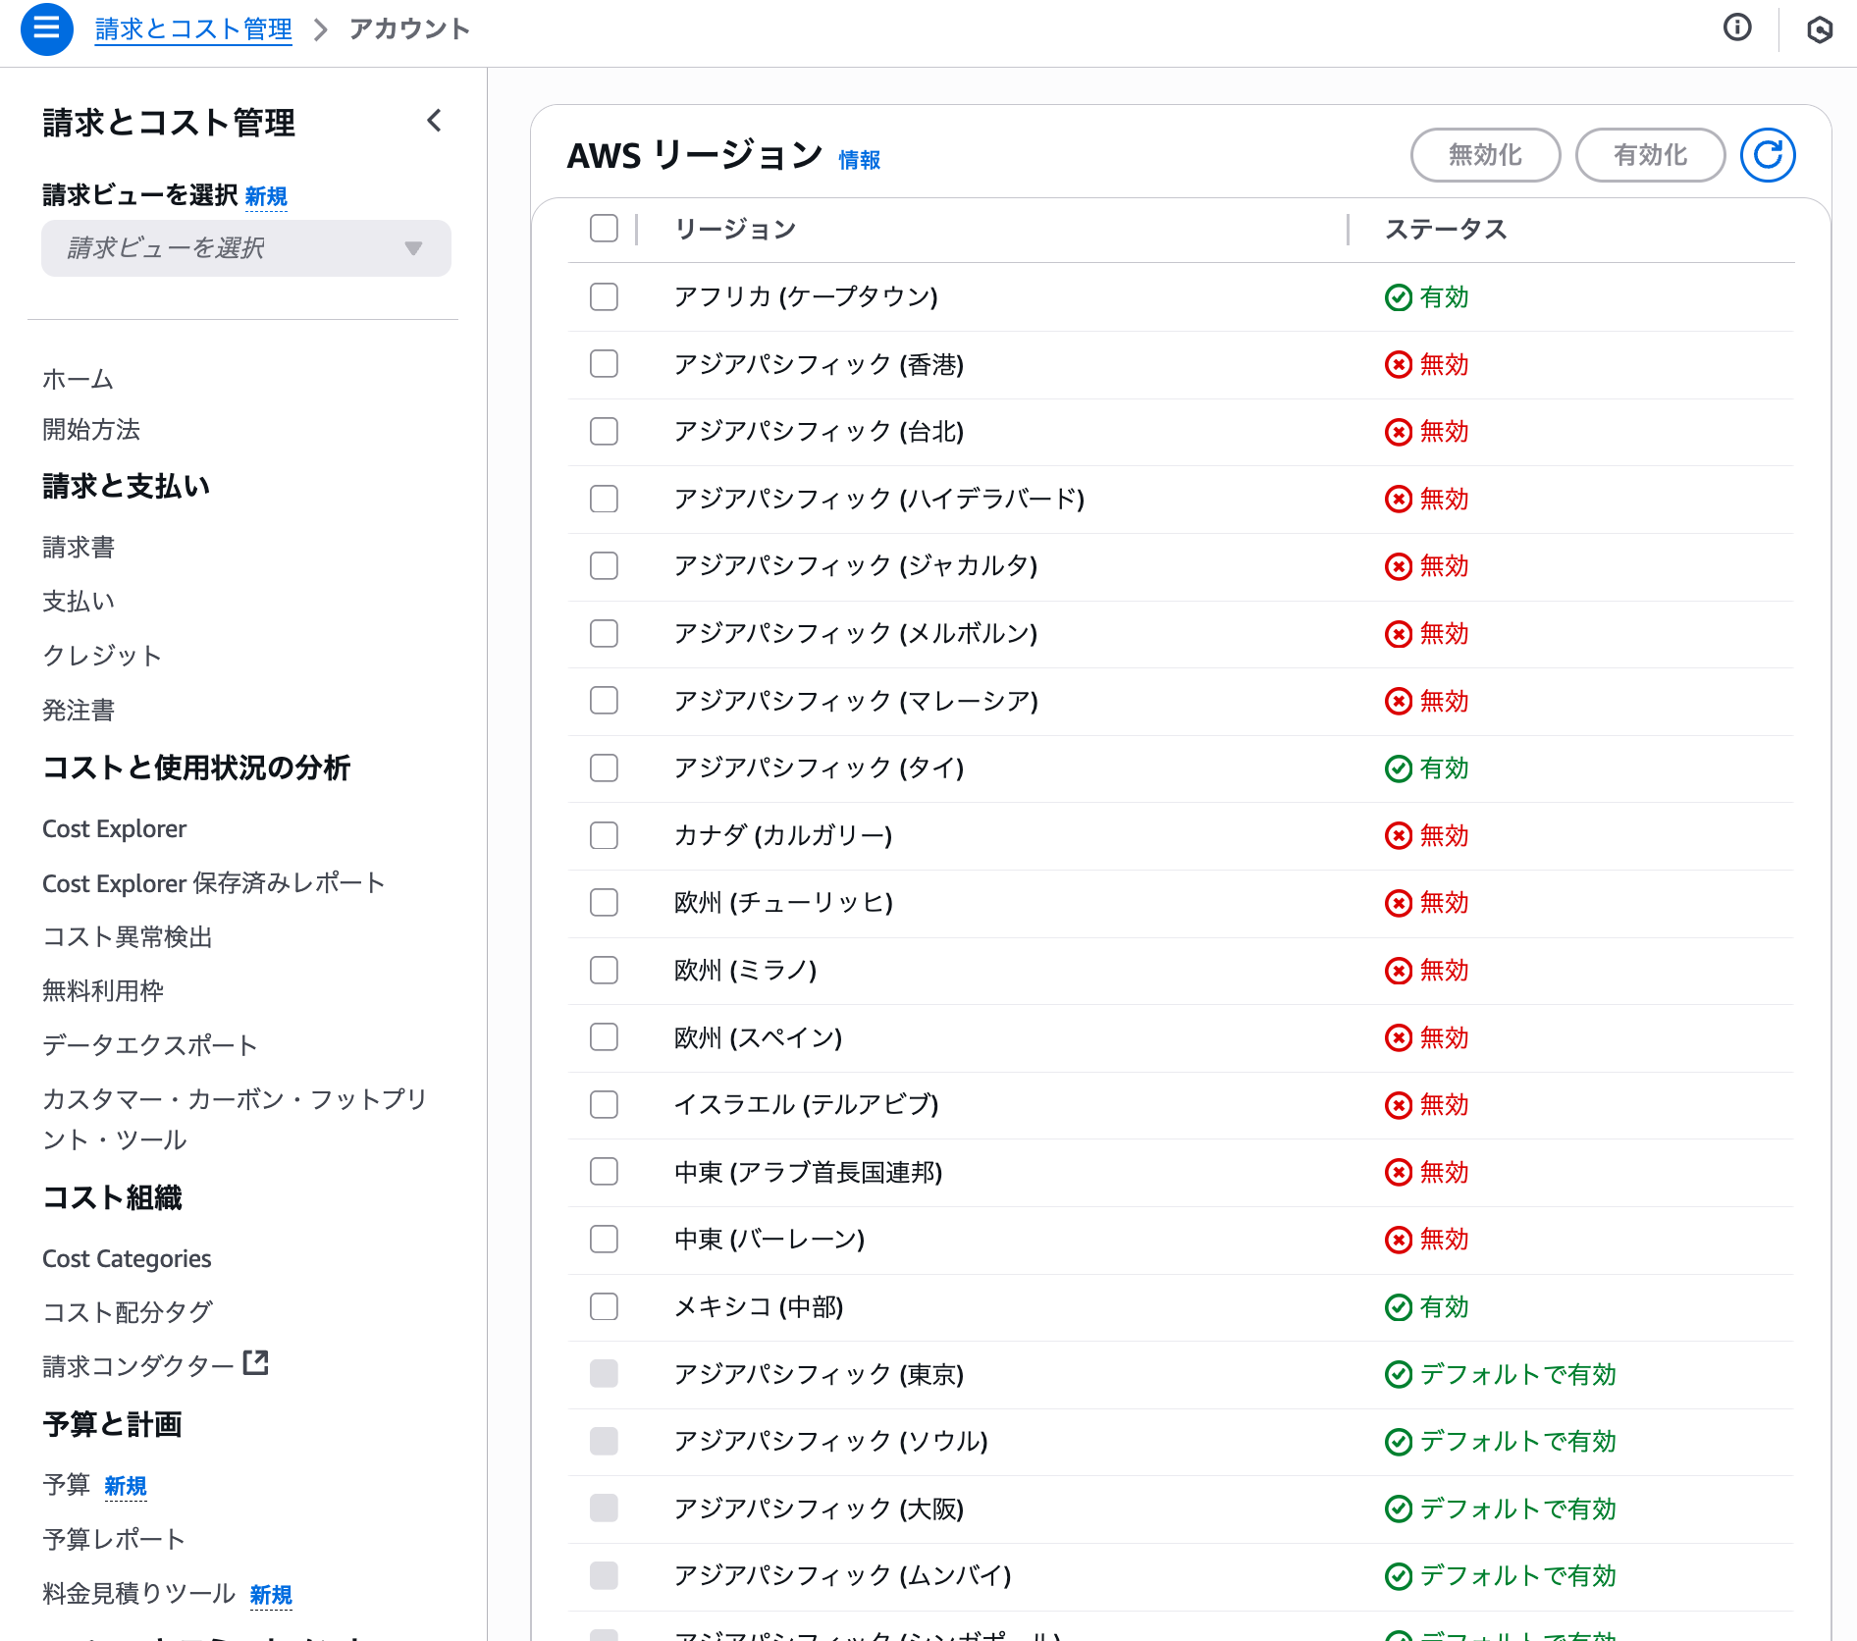Viewport: 1857px width, 1641px height.
Task: Check the メキシコ (中部) region
Action: pos(604,1306)
